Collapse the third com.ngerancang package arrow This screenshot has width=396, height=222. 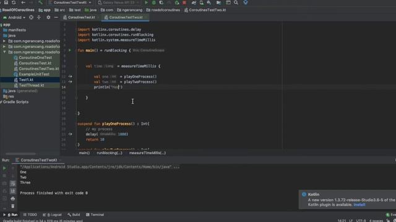coord(4,52)
